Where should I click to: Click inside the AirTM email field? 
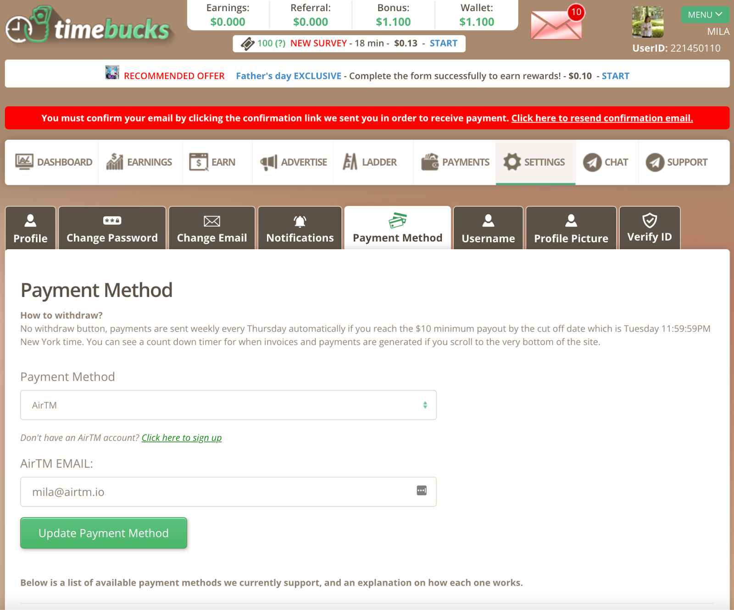tap(183, 492)
